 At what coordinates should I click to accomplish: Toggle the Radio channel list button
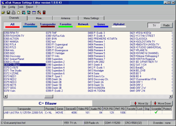167,25
